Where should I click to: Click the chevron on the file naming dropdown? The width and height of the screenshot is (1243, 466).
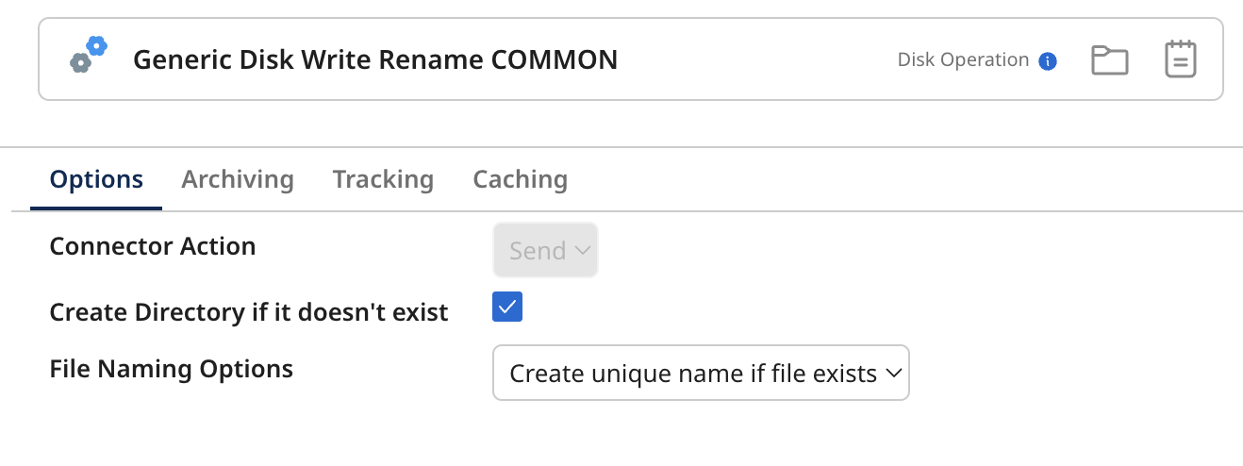[892, 374]
